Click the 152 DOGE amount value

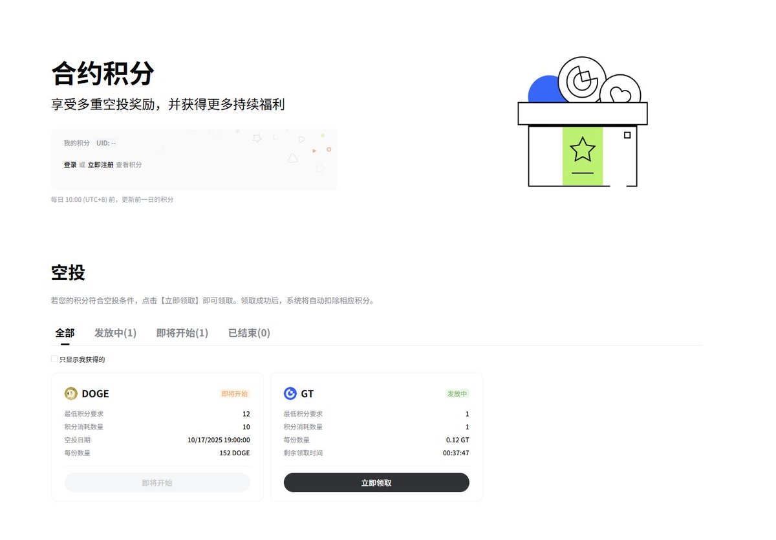point(235,453)
